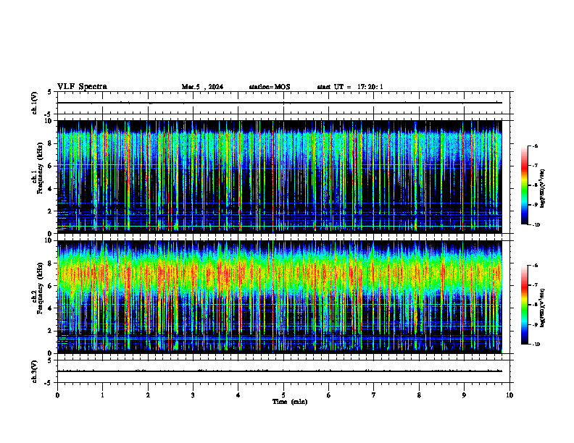Click the ch.3 voltage waveform trace

280,371
